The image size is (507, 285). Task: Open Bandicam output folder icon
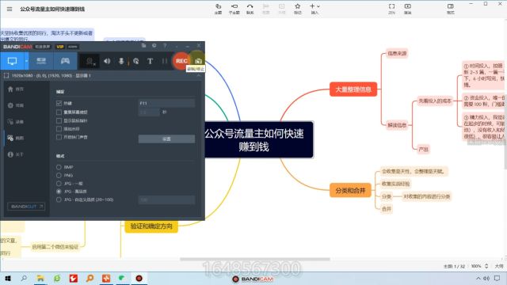tap(143, 46)
